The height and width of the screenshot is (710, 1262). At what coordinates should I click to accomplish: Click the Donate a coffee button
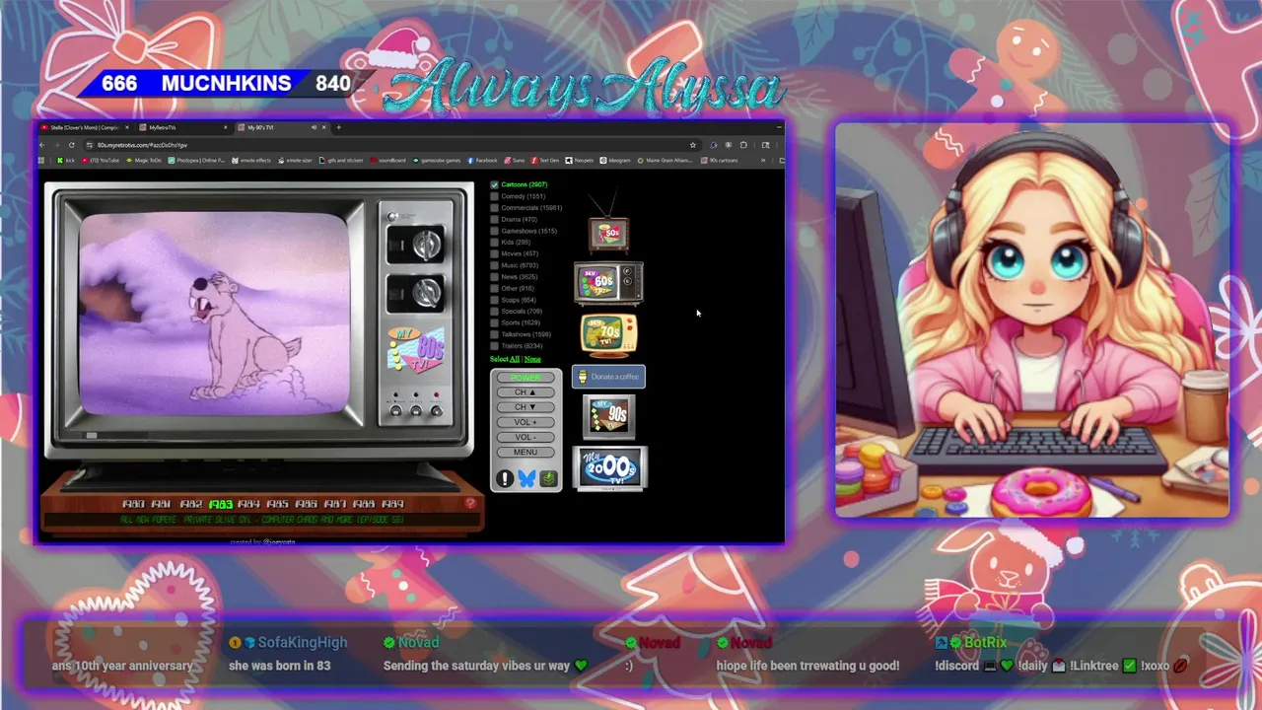(x=608, y=377)
